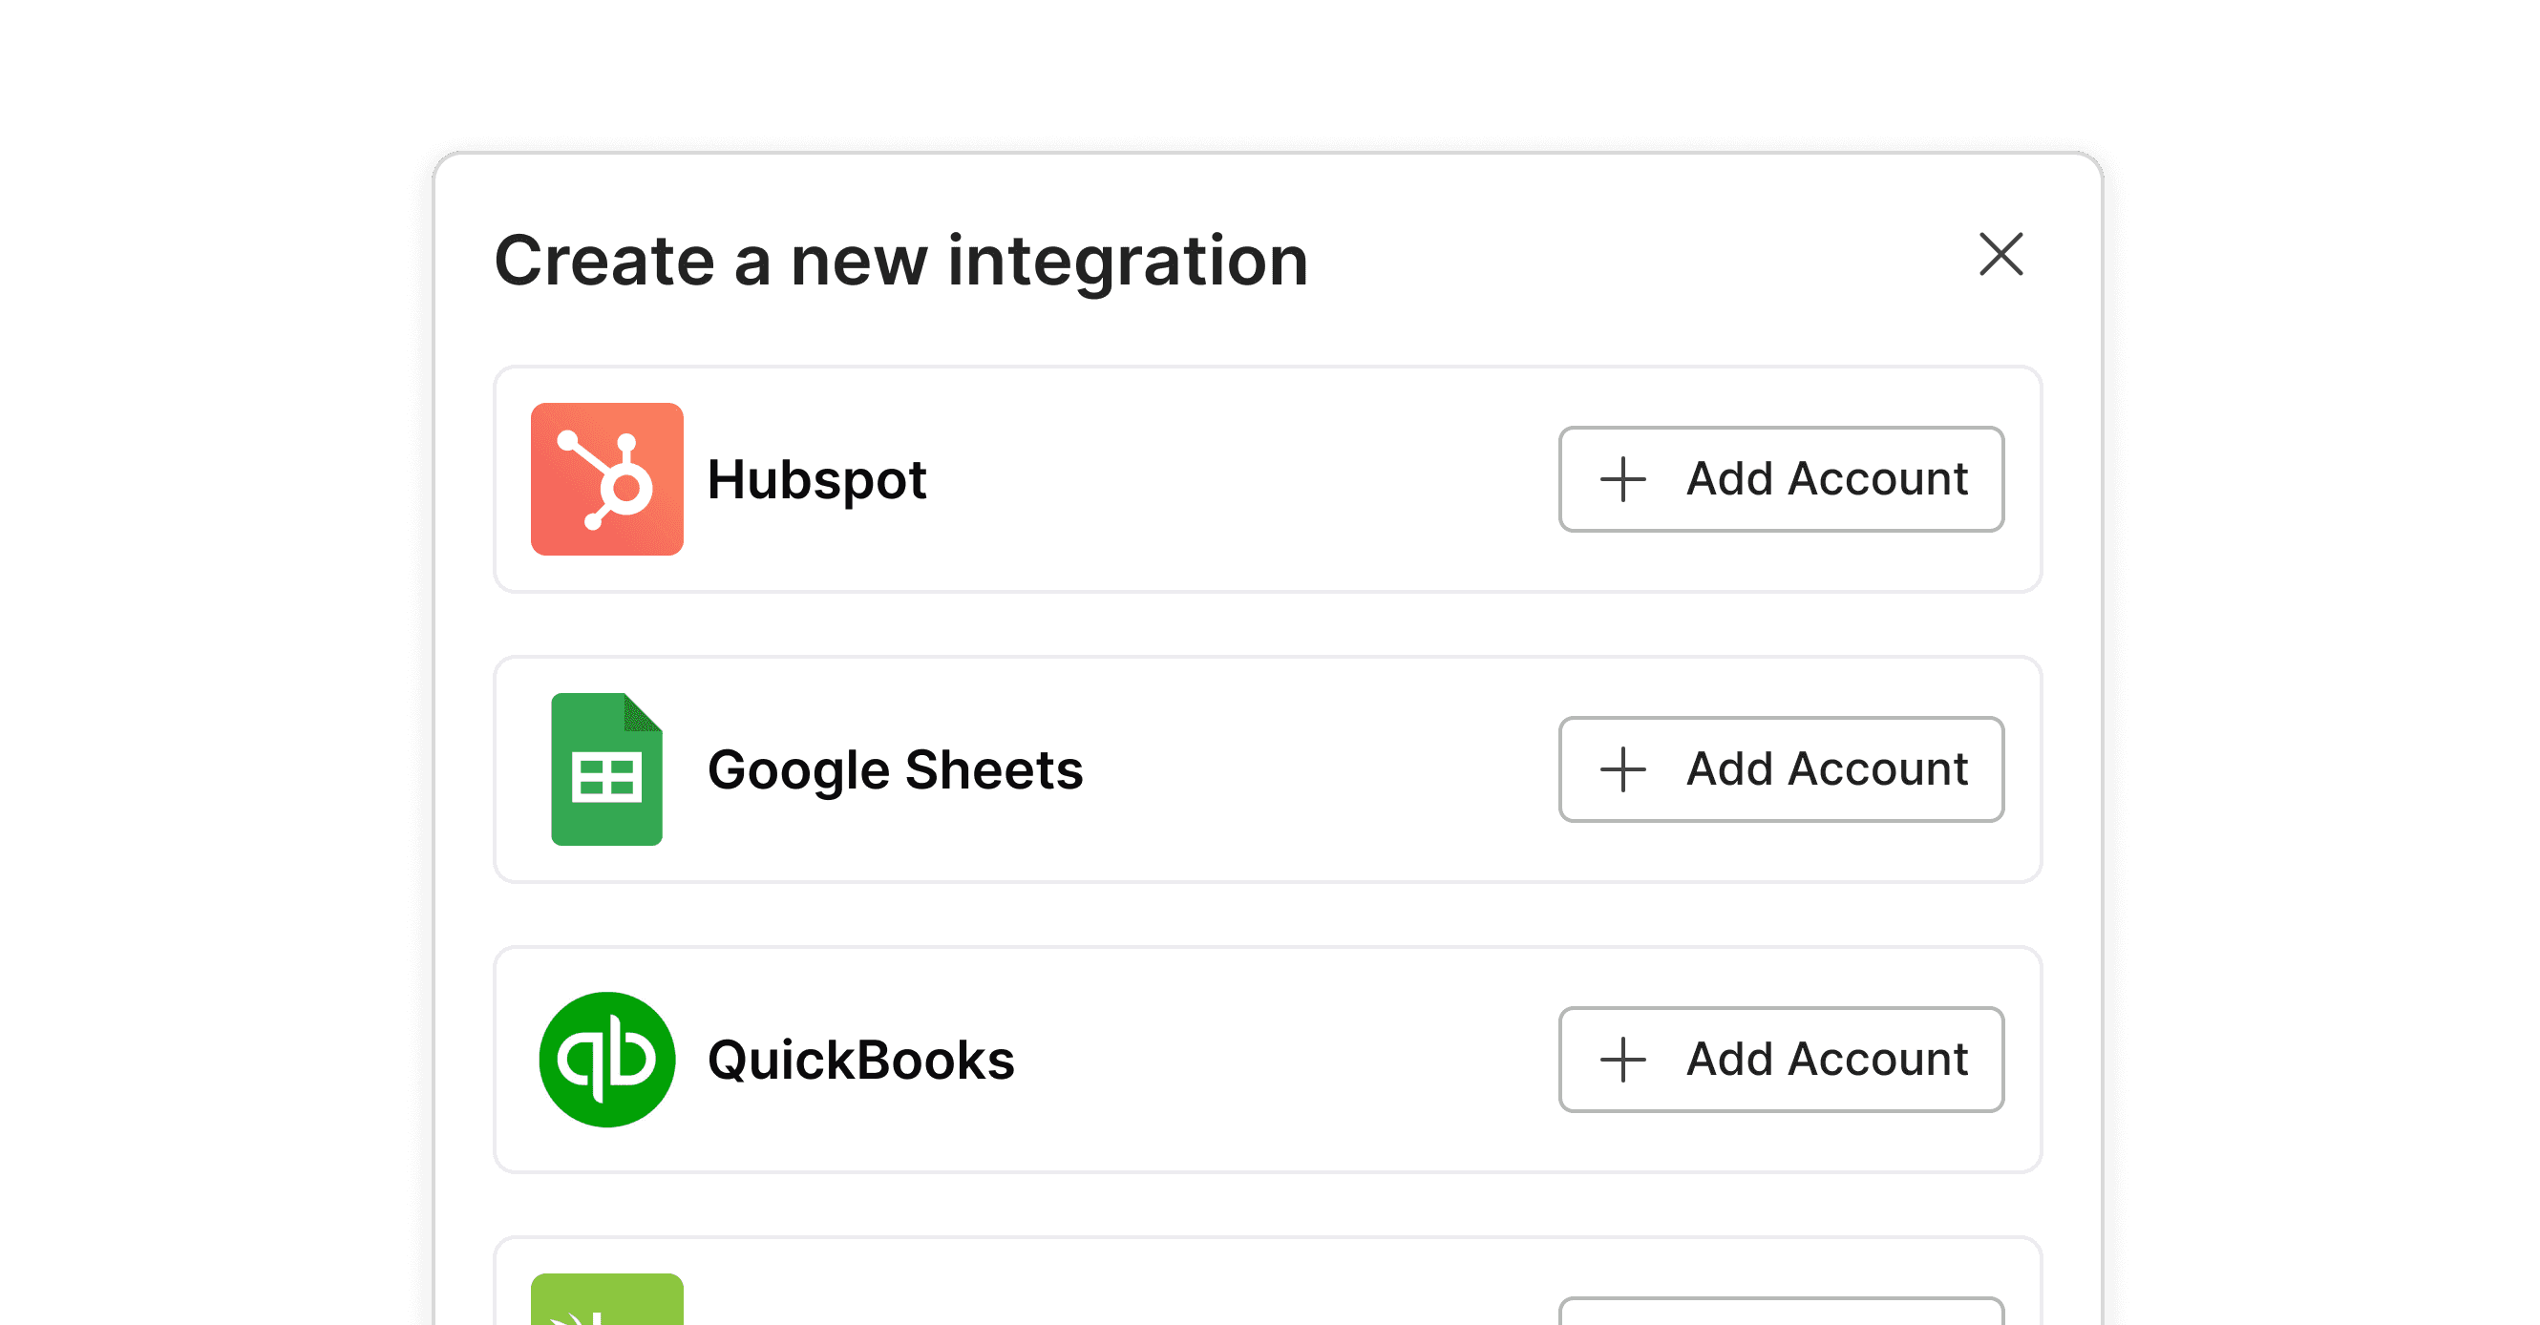Close the Create a new integration dialog
Image resolution: width=2540 pixels, height=1325 pixels.
click(x=2000, y=255)
